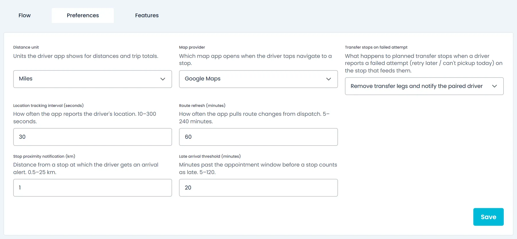
Task: Click the description 'How often the app reports'
Action: 85,118
